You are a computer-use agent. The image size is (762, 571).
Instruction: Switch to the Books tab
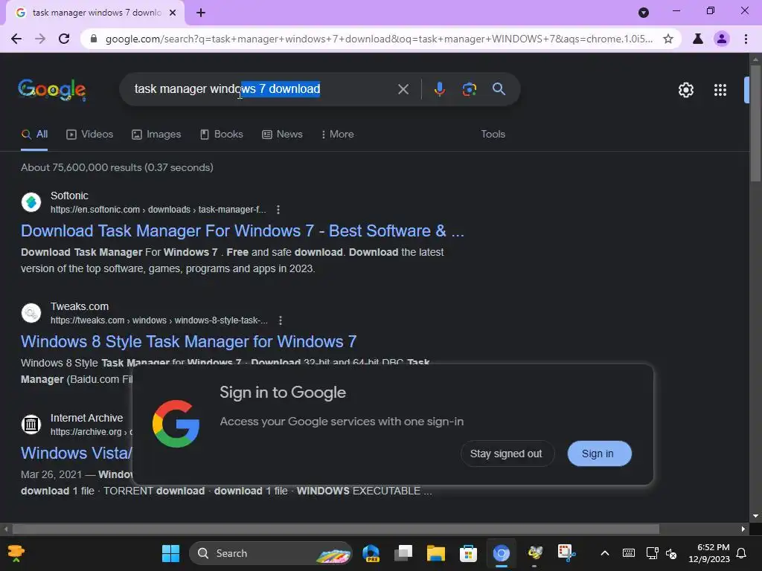click(x=222, y=135)
